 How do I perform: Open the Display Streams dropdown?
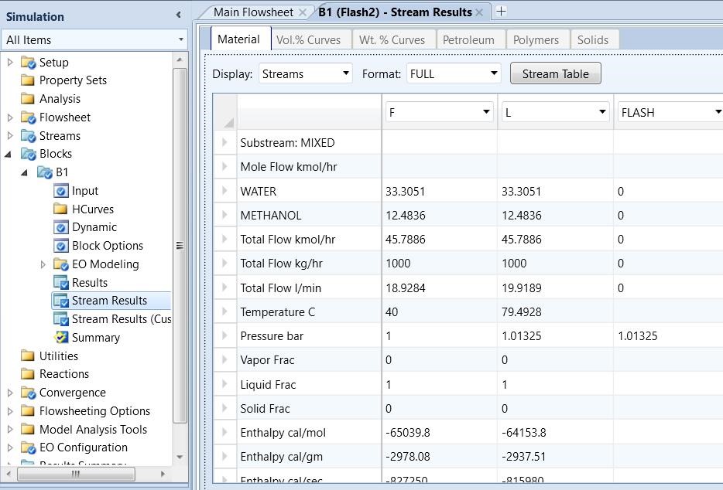345,74
